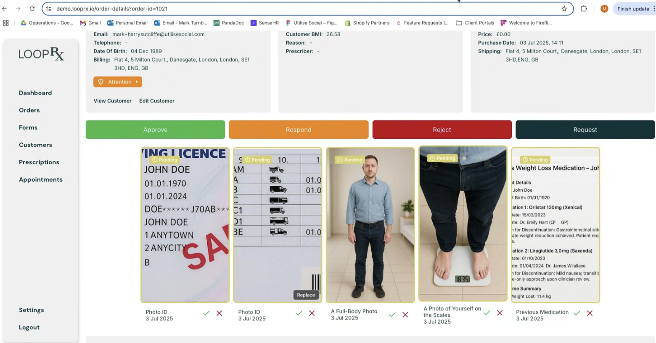Open the Edit Customer link
656x343 pixels.
point(156,101)
